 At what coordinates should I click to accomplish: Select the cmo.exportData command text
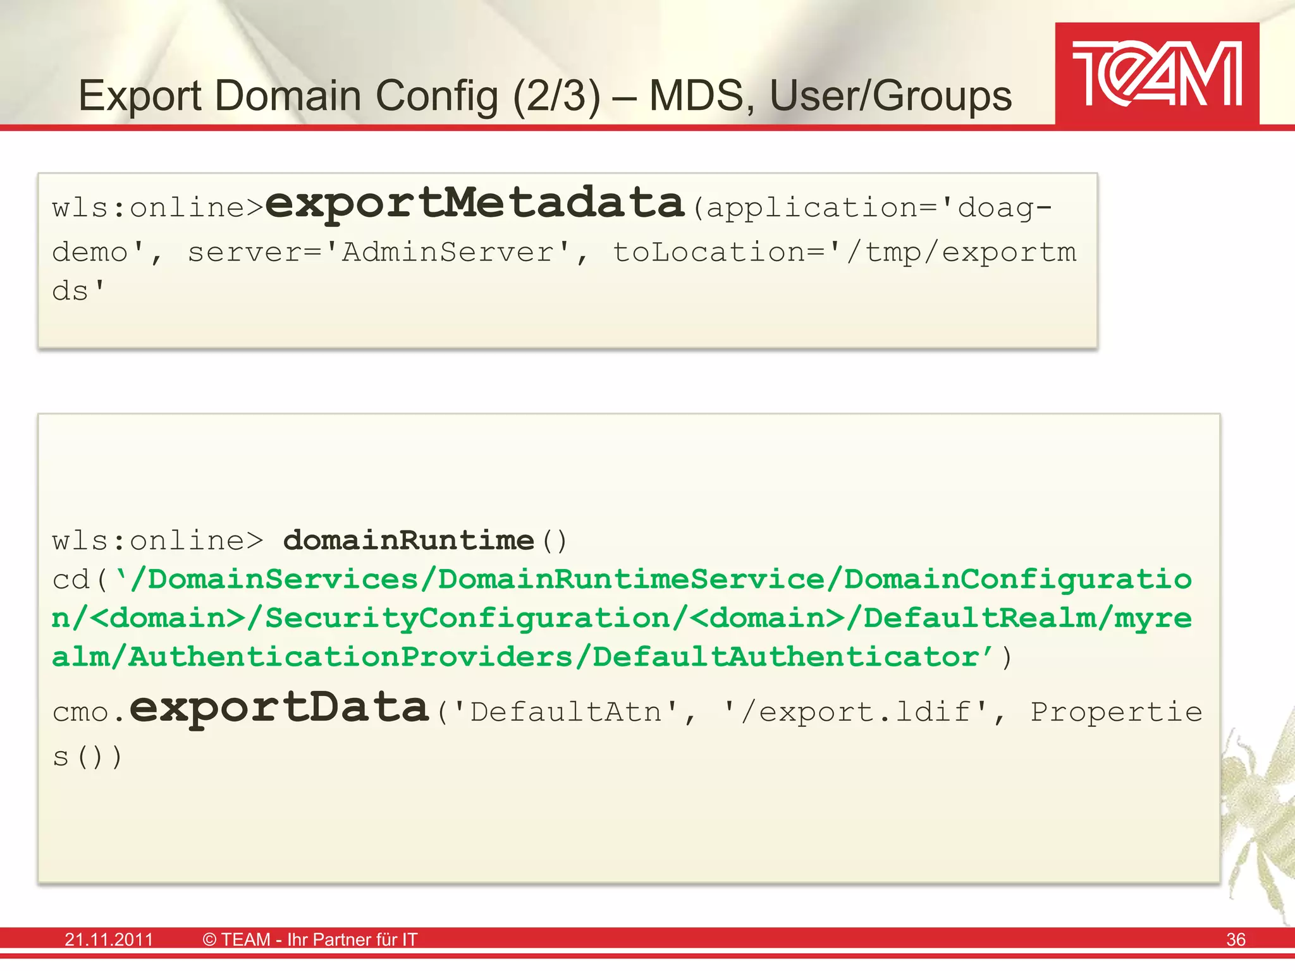tap(241, 709)
